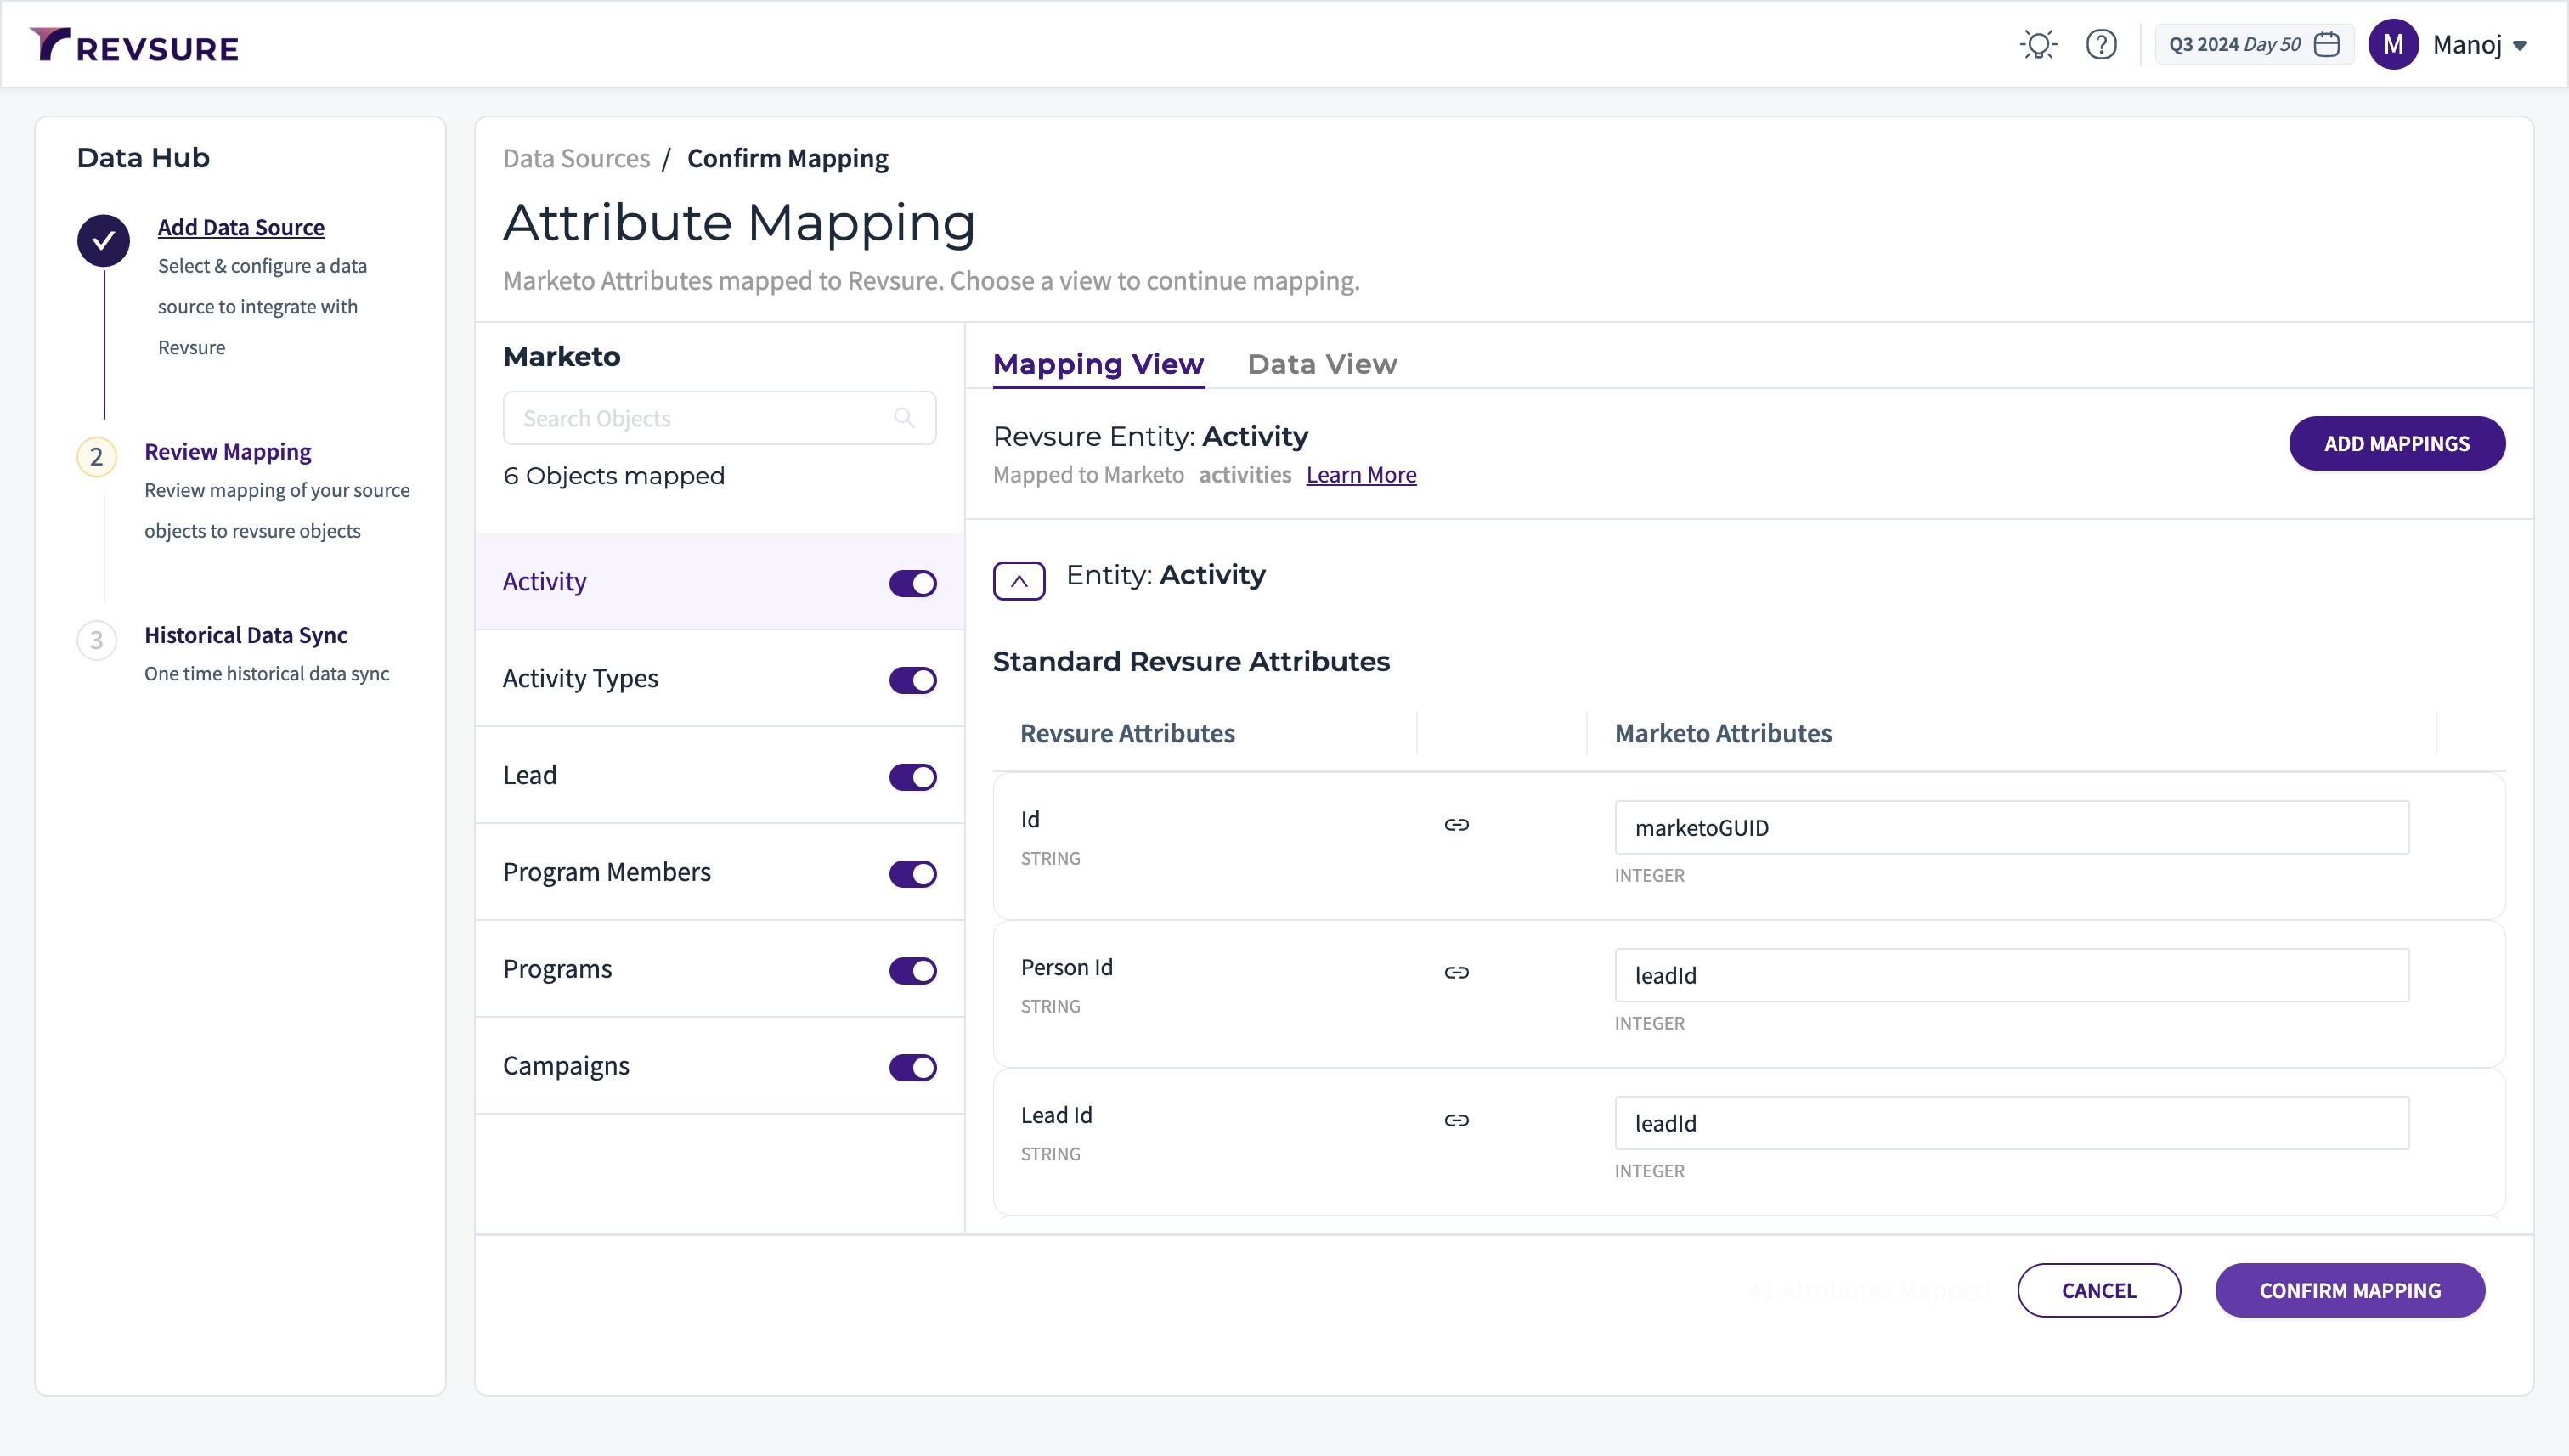Viewport: 2569px width, 1456px height.
Task: Collapse the Entity: Activity section
Action: pos(1018,581)
